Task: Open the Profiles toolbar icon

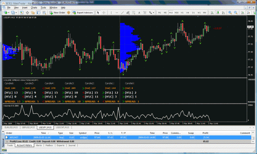Action: pyautogui.click(x=13, y=13)
